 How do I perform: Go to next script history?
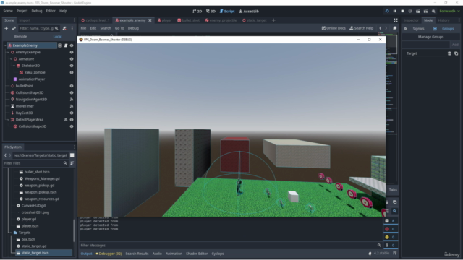click(x=386, y=28)
